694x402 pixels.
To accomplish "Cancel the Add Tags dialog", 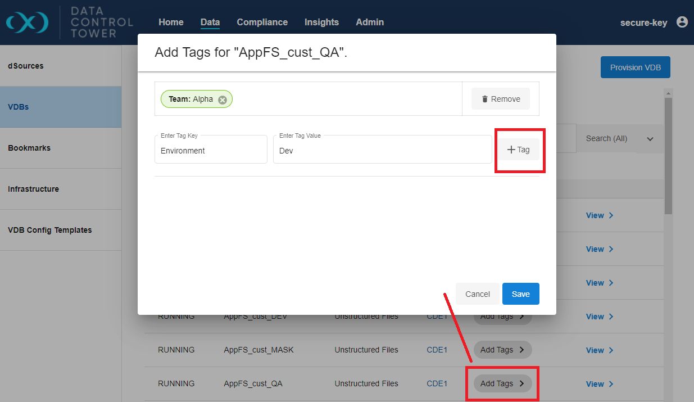I will point(477,294).
